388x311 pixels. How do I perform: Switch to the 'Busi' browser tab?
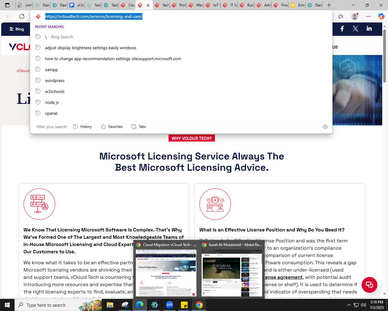pos(247,5)
